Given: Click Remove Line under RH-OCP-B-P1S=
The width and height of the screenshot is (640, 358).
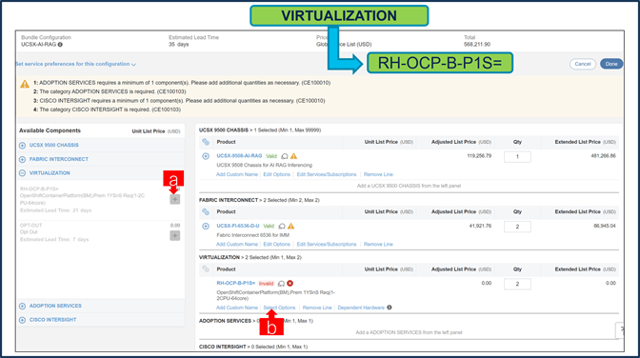Looking at the screenshot, I should click(x=317, y=308).
